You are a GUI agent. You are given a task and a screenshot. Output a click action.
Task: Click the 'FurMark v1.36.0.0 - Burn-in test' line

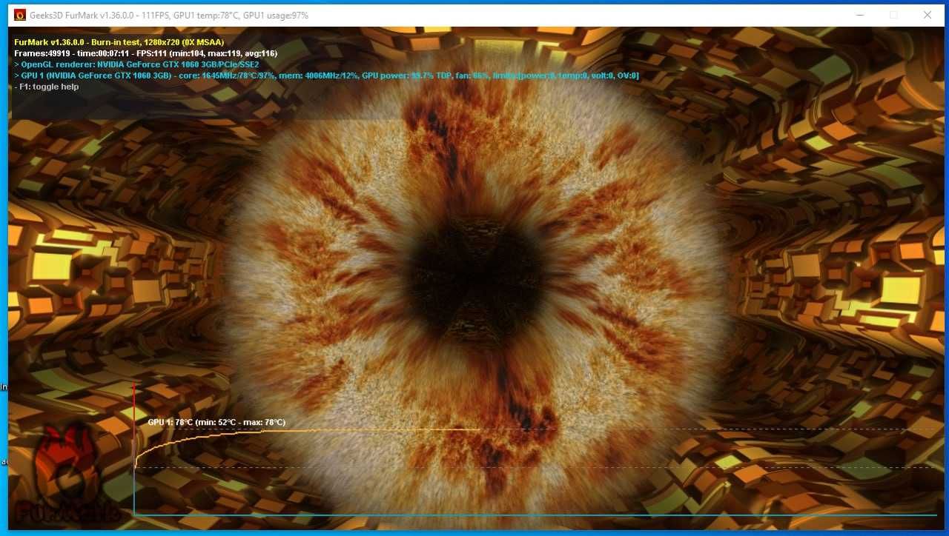(119, 42)
